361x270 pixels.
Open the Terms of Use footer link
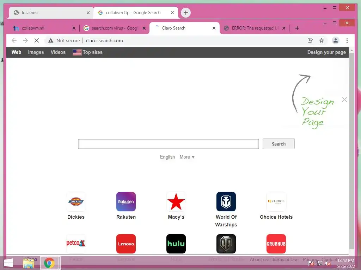coord(285,259)
